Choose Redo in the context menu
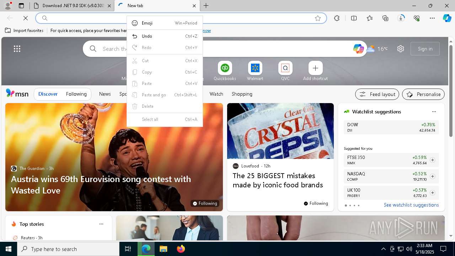Image resolution: width=455 pixels, height=256 pixels. [x=165, y=48]
